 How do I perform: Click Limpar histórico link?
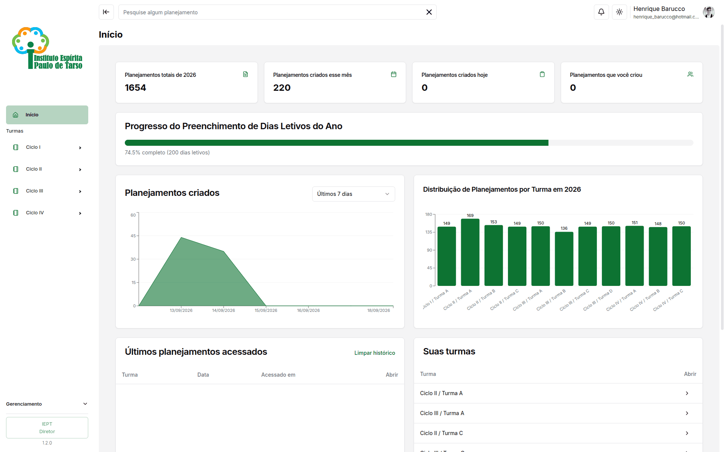click(374, 353)
